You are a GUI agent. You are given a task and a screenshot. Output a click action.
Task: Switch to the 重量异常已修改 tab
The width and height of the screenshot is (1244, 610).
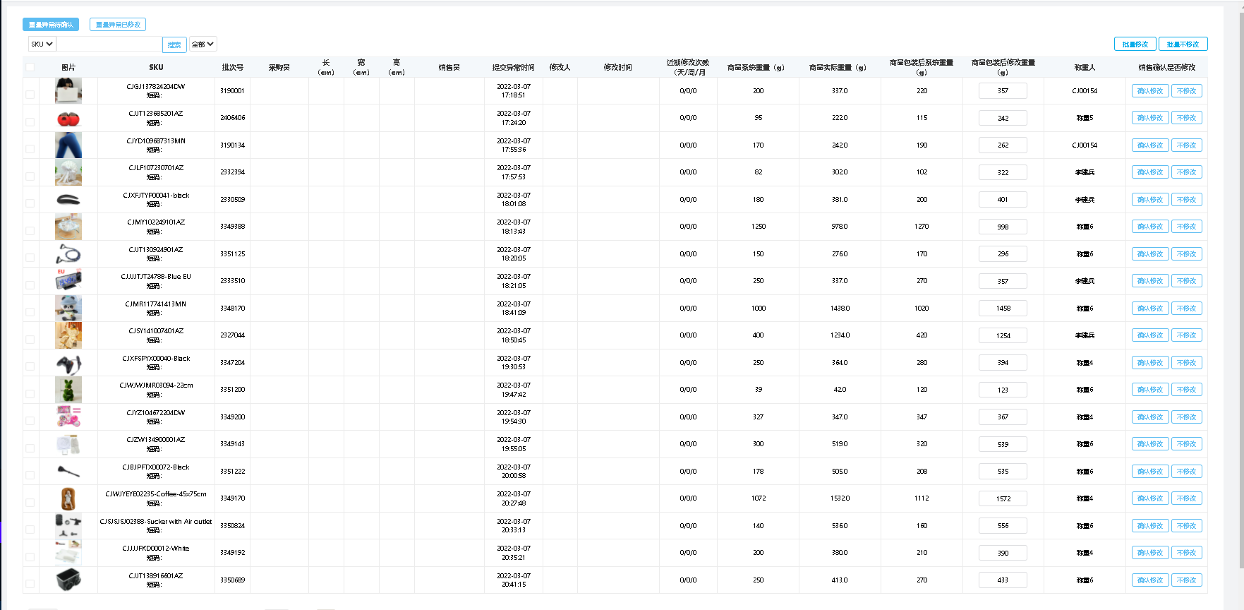(118, 25)
